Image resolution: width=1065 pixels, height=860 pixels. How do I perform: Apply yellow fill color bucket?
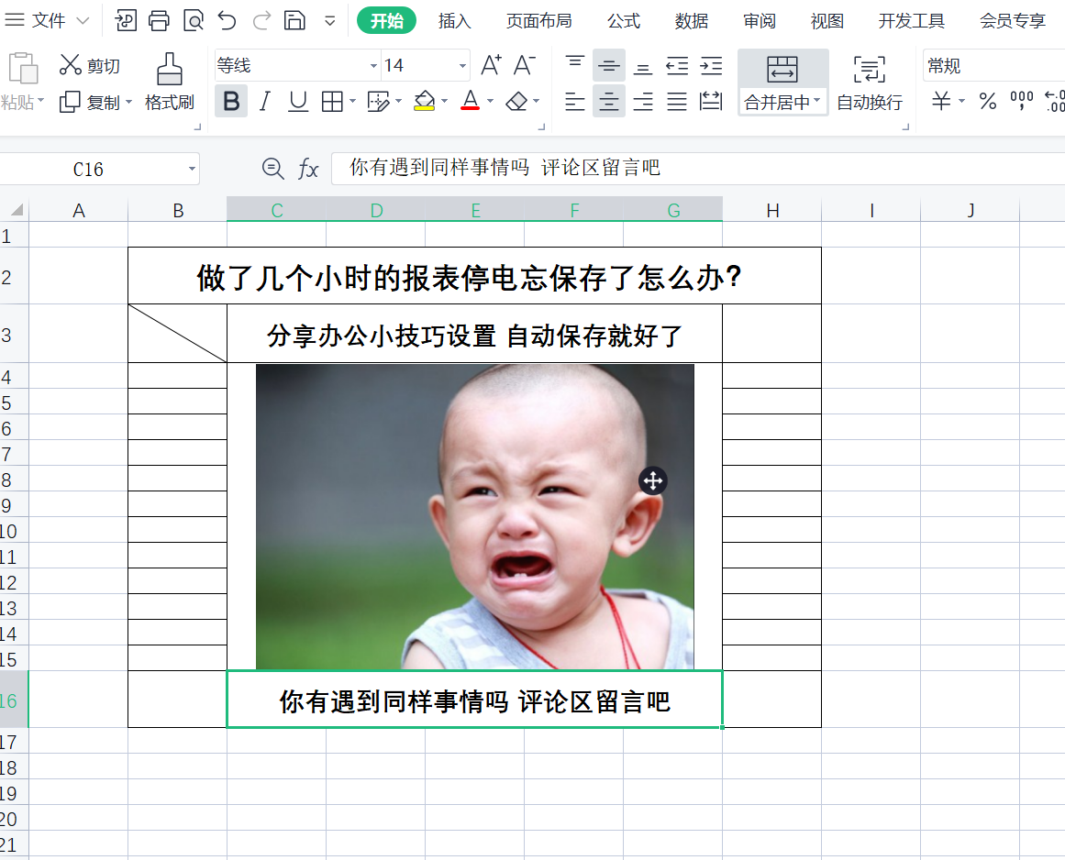425,101
